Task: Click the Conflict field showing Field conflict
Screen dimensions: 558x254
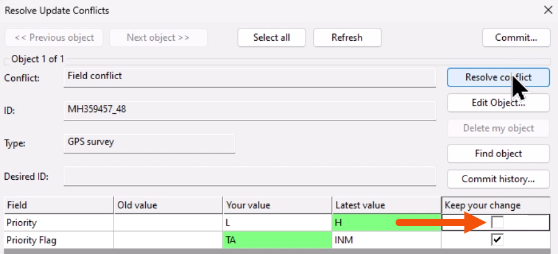Action: [250, 77]
